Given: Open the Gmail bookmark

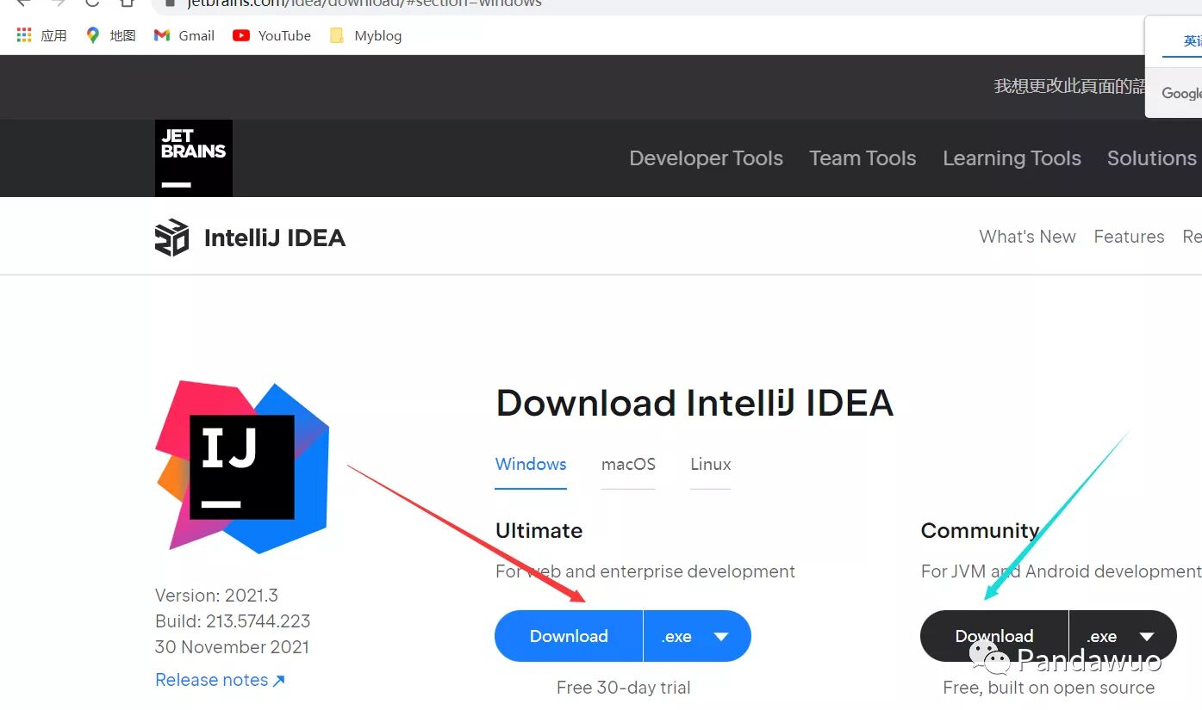Looking at the screenshot, I should pyautogui.click(x=184, y=35).
